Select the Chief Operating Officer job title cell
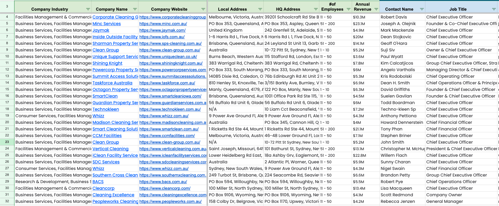The height and width of the screenshot is (206, 499). [462, 77]
